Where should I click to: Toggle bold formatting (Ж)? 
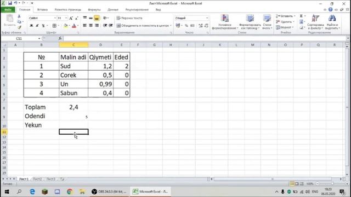click(x=32, y=26)
